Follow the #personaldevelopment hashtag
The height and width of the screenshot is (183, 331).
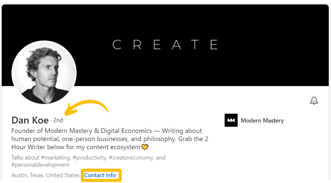[x=40, y=165]
